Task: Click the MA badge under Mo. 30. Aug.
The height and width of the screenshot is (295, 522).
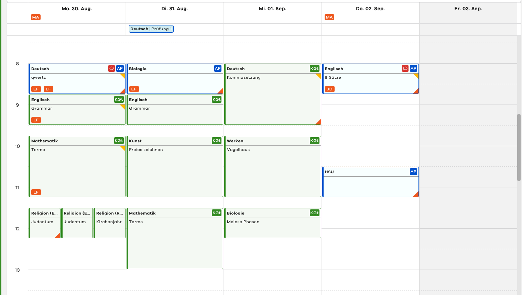Action: tap(36, 17)
